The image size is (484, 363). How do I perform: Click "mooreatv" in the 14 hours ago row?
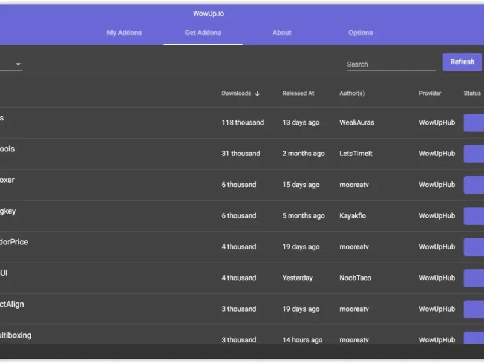(x=354, y=340)
